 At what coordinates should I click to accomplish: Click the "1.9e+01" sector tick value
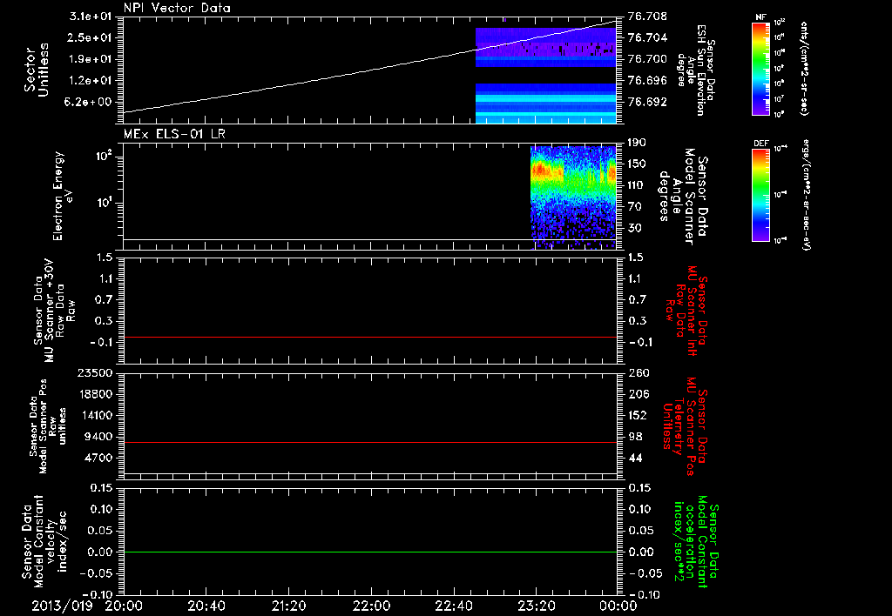click(x=91, y=59)
